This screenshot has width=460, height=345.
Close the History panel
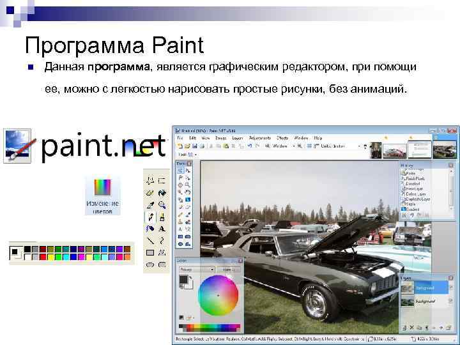coord(450,165)
